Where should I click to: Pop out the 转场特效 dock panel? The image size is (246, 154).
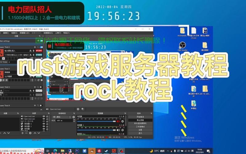[x=74, y=113]
